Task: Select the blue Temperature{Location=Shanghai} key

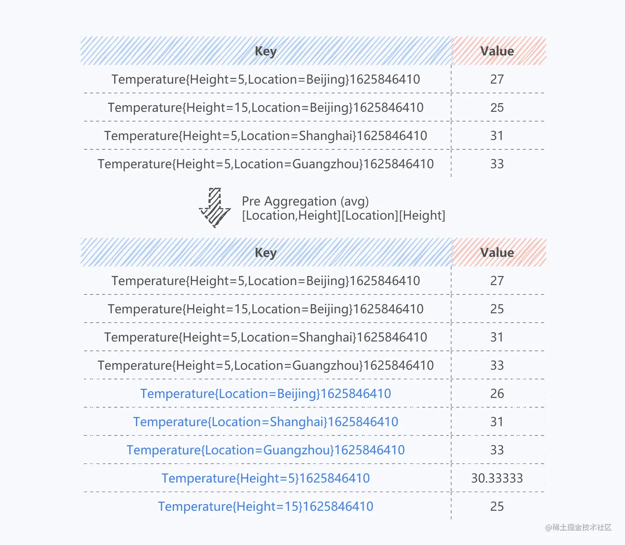Action: pyautogui.click(x=265, y=422)
